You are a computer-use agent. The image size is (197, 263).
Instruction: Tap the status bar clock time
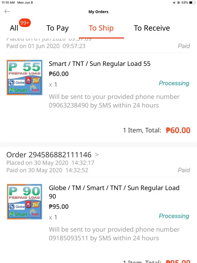[x=8, y=3]
